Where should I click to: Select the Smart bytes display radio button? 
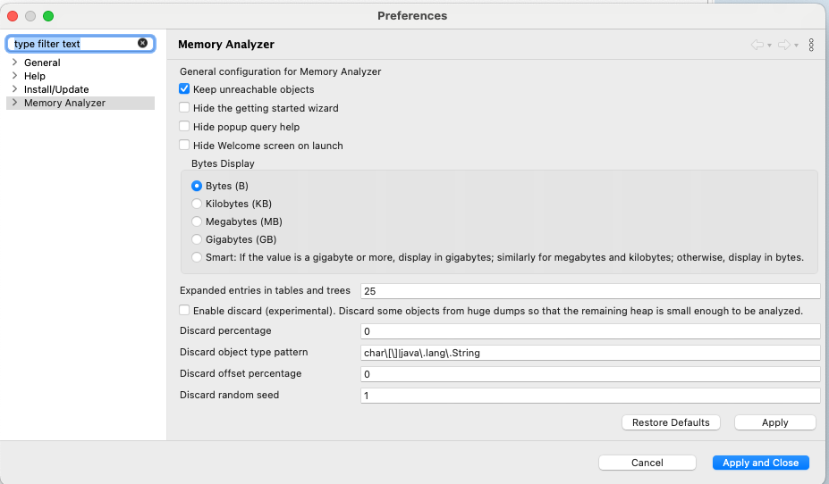point(197,257)
